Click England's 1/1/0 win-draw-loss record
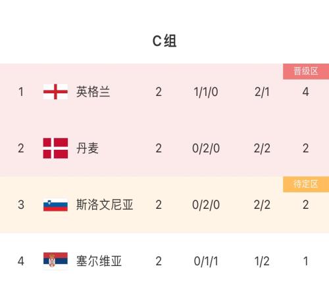The width and height of the screenshot is (329, 289). [206, 92]
